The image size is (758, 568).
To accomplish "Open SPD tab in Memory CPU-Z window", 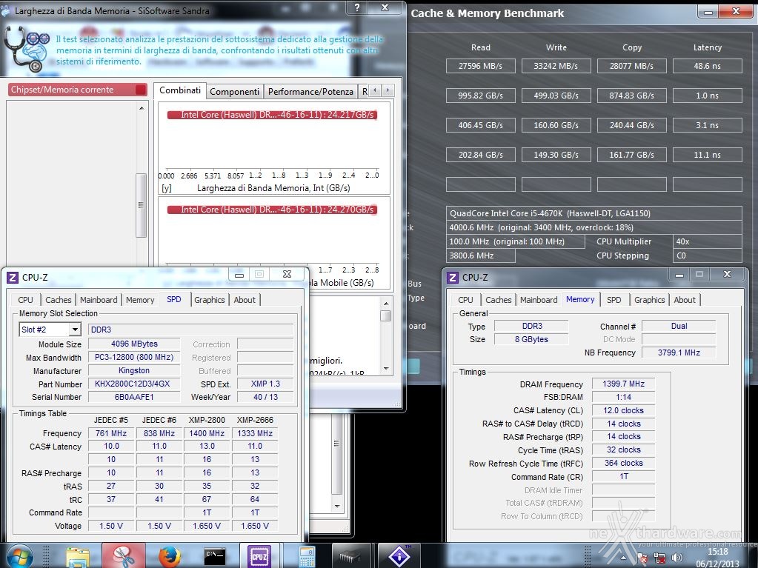I will [x=614, y=299].
